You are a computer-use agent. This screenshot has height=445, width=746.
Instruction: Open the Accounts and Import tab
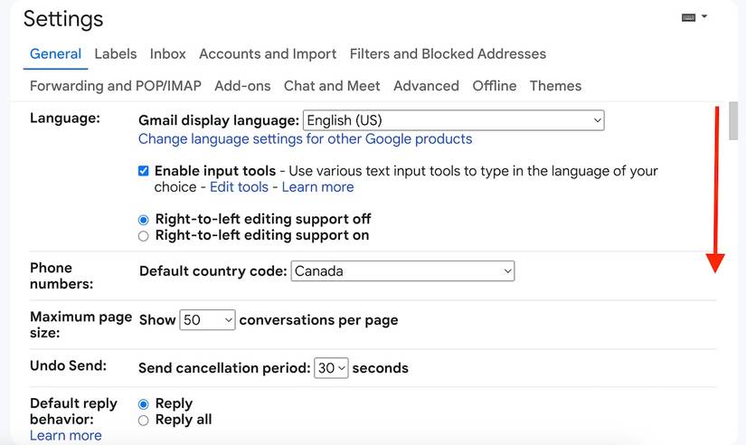268,53
